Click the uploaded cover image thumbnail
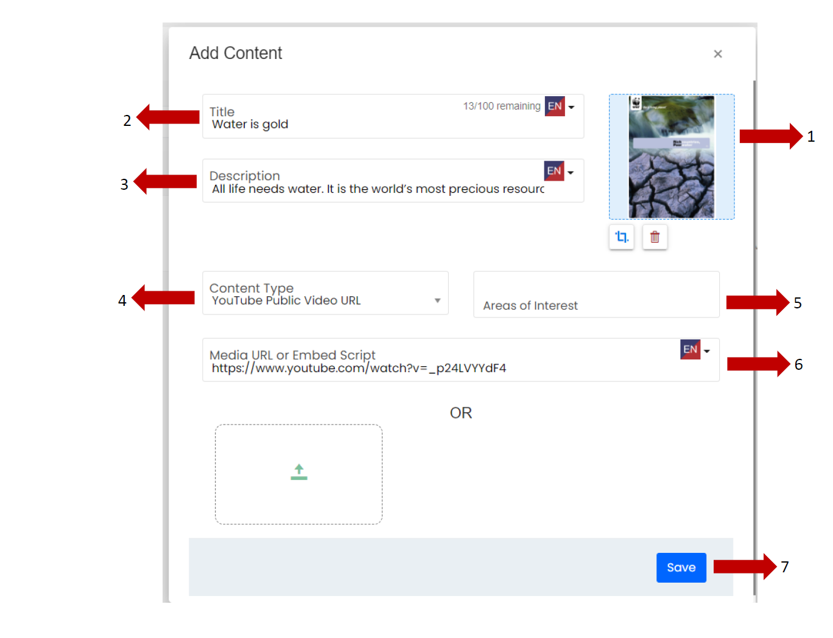The image size is (833, 638). [671, 157]
